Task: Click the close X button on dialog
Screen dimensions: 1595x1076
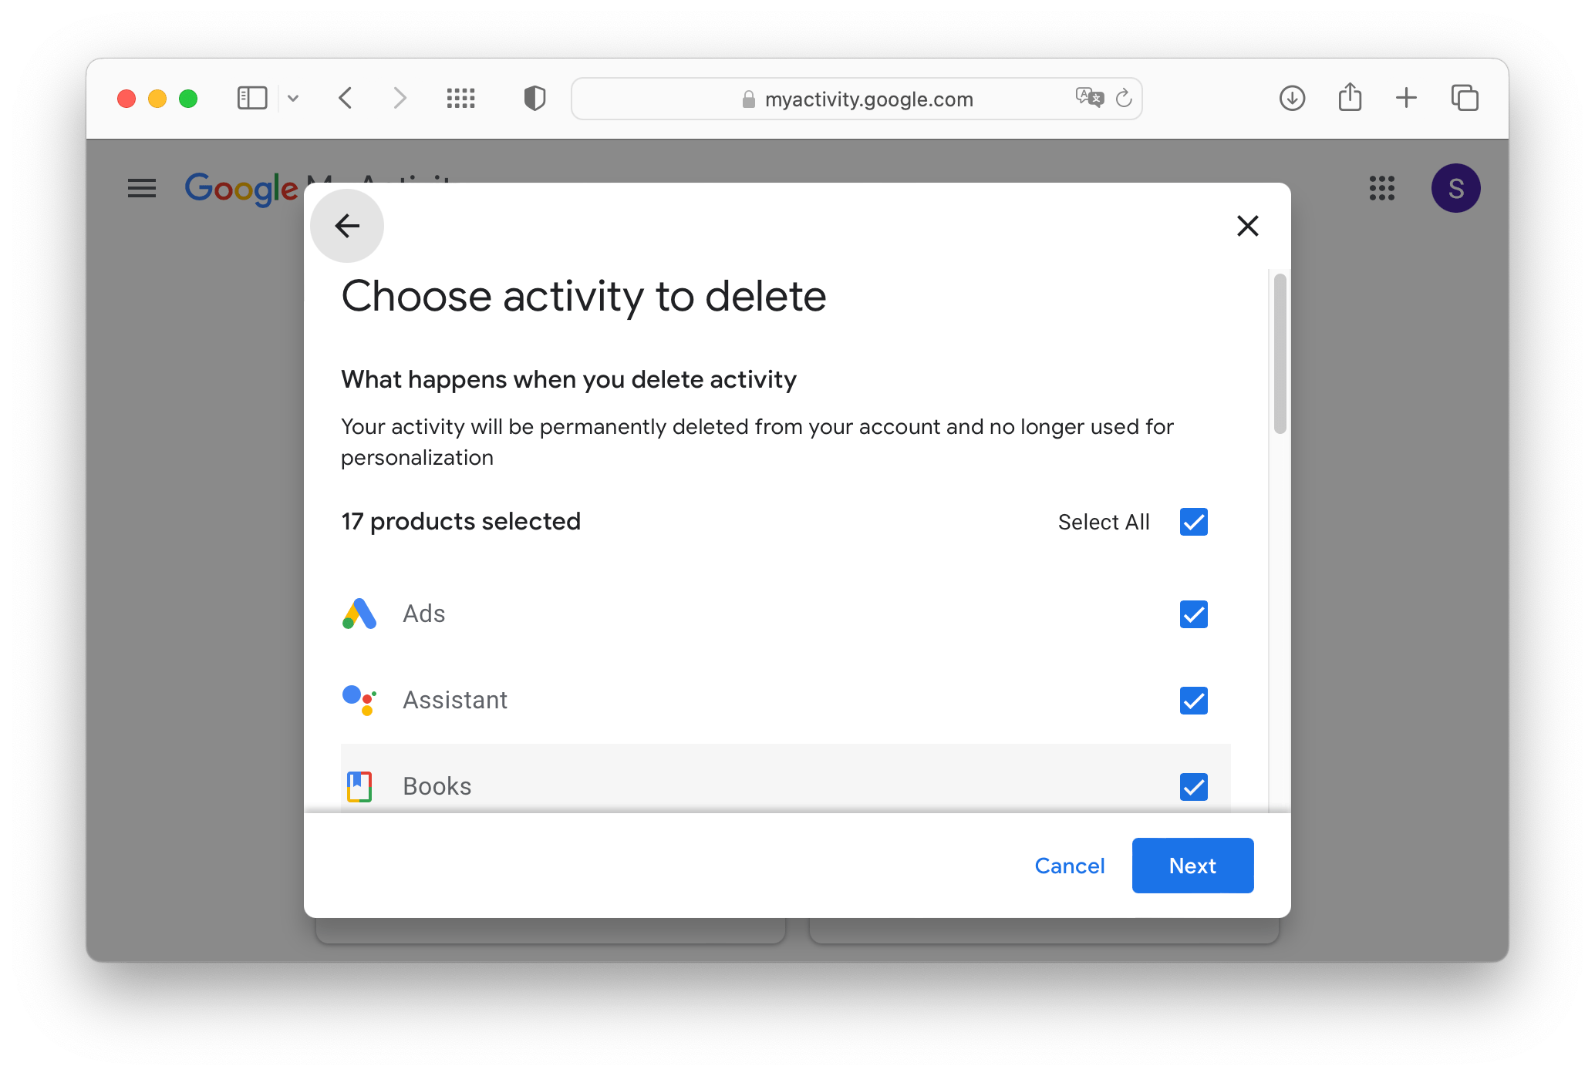Action: [1246, 226]
